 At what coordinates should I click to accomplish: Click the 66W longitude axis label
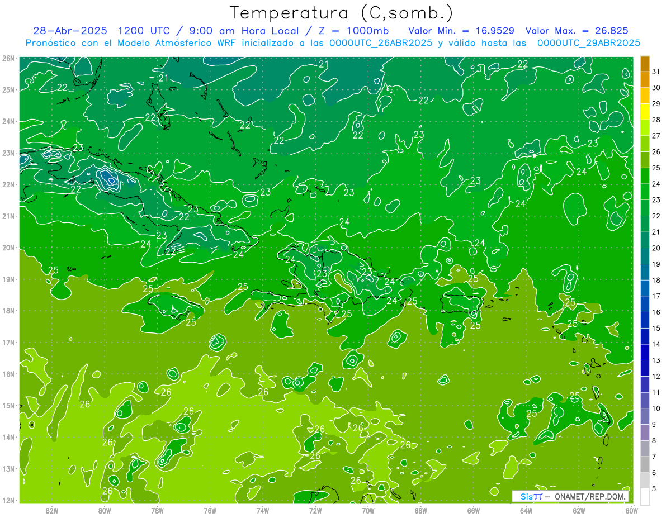[x=473, y=511]
